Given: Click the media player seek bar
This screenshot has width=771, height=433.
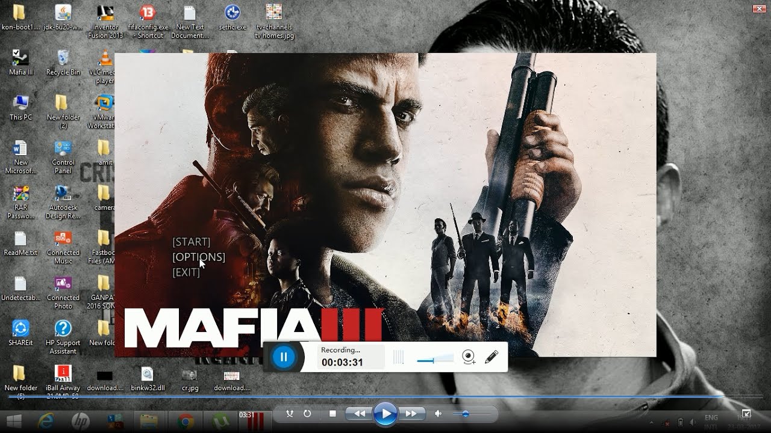Looking at the screenshot, I should click(385, 397).
